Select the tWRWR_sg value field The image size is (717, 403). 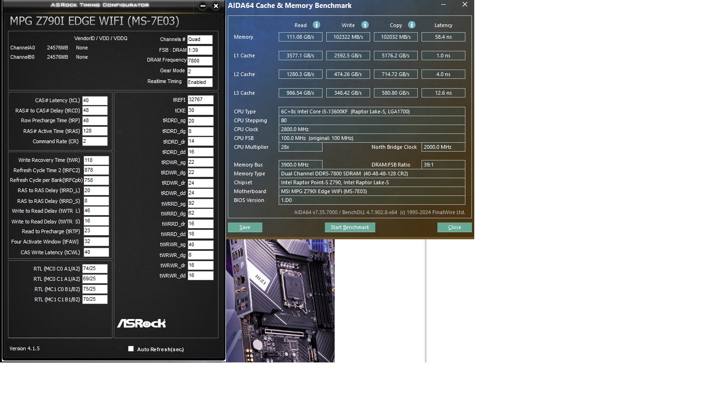[201, 245]
